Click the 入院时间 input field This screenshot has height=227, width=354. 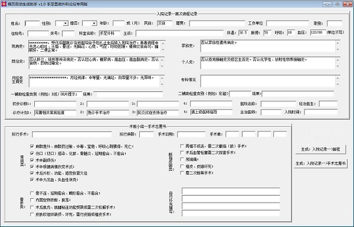tap(321, 112)
